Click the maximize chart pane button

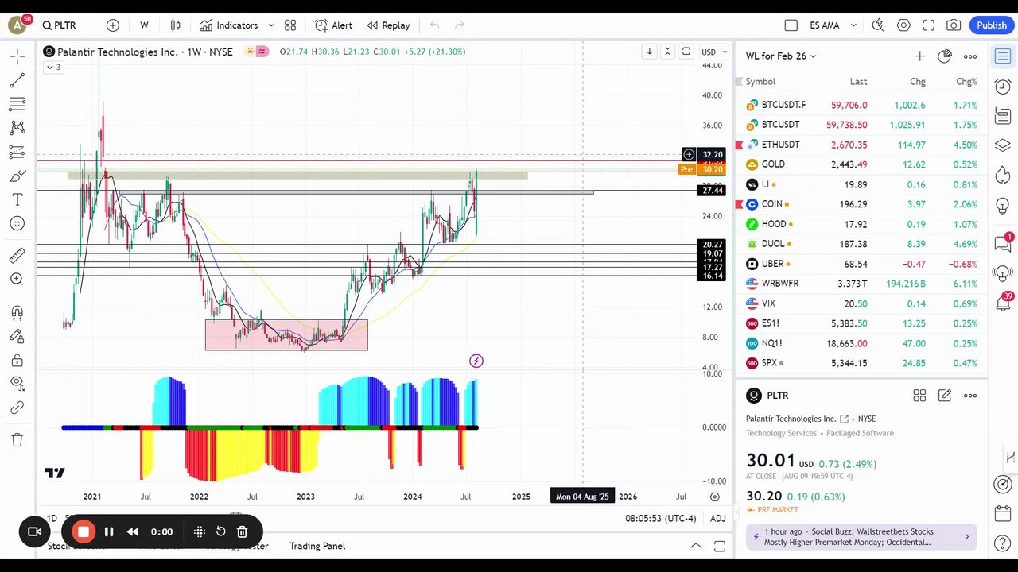686,52
